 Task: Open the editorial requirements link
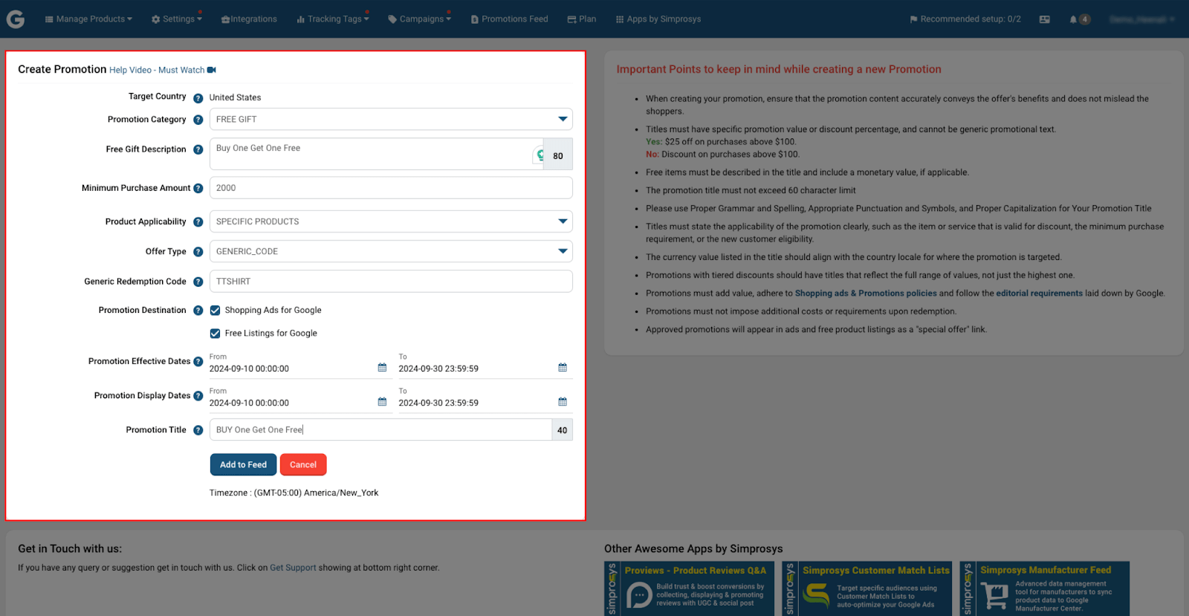coord(1039,294)
